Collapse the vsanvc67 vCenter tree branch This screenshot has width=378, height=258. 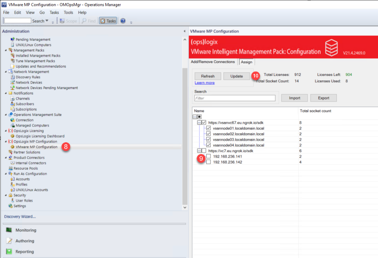(199, 122)
